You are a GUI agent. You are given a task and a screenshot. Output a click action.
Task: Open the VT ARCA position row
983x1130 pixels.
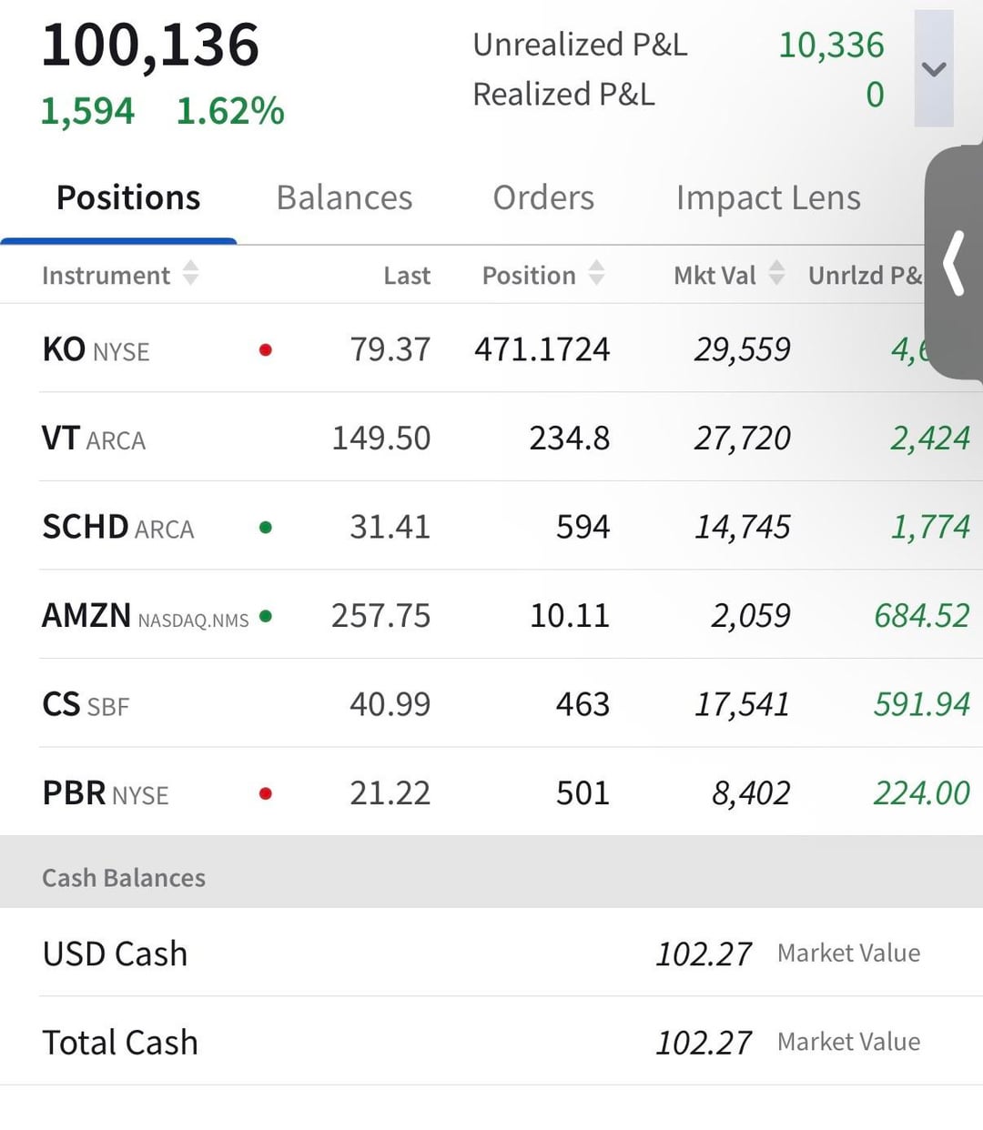coord(94,439)
